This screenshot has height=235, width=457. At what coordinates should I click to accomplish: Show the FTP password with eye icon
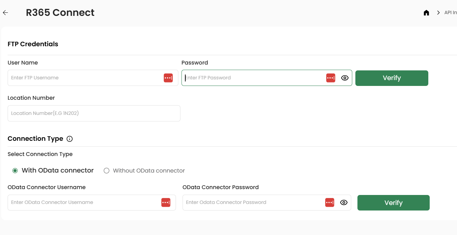tap(345, 78)
